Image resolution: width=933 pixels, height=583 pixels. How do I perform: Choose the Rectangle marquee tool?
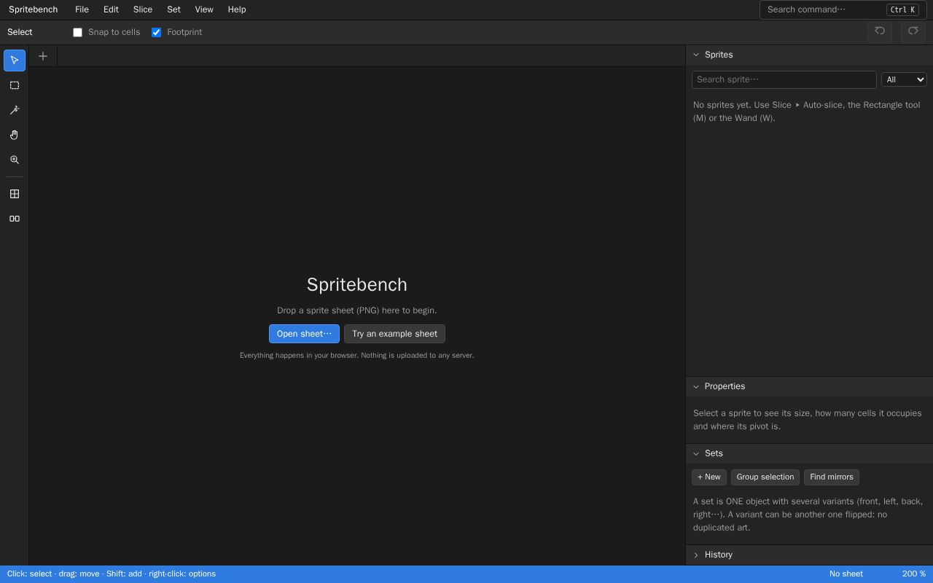(x=15, y=85)
